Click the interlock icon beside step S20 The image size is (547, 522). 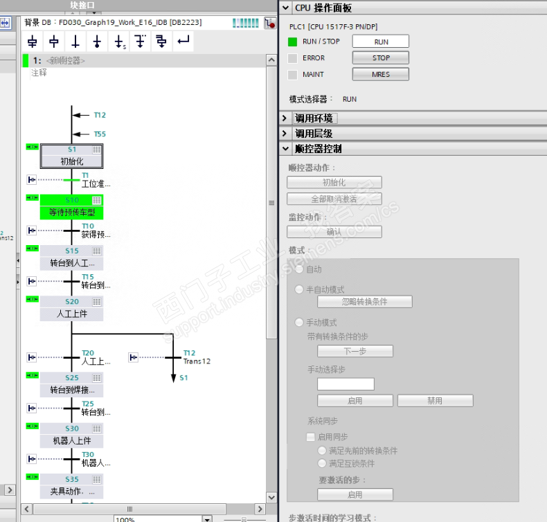33,299
